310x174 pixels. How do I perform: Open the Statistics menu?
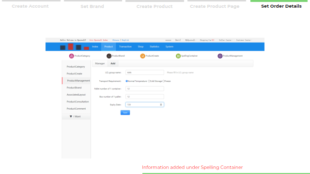pos(155,46)
